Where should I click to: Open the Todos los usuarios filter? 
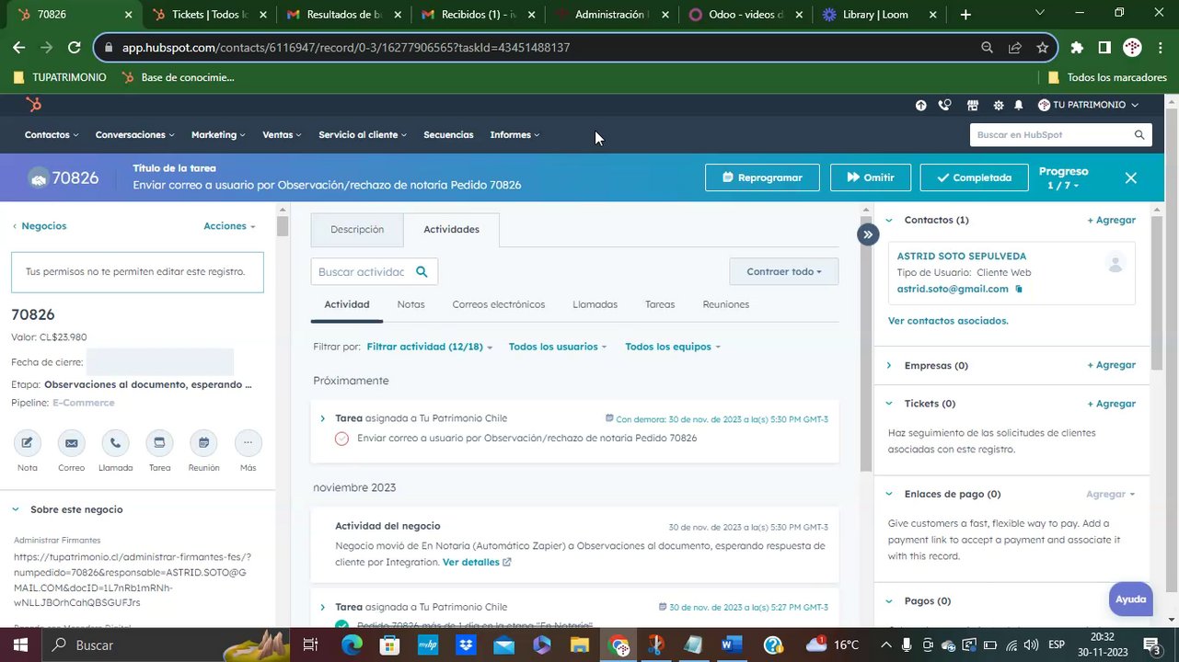coord(558,347)
